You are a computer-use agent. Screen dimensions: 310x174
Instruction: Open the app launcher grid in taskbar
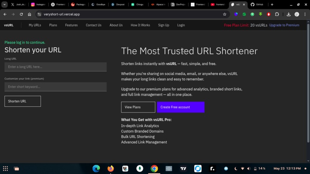point(5,169)
